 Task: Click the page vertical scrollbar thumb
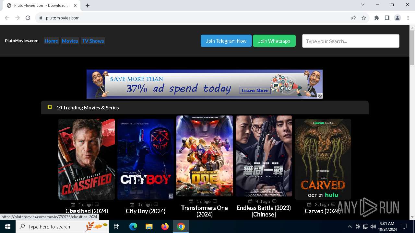pos(412,48)
